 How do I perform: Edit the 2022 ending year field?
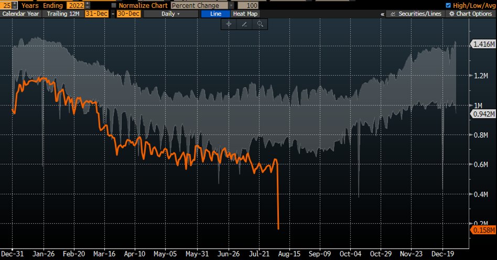[77, 5]
